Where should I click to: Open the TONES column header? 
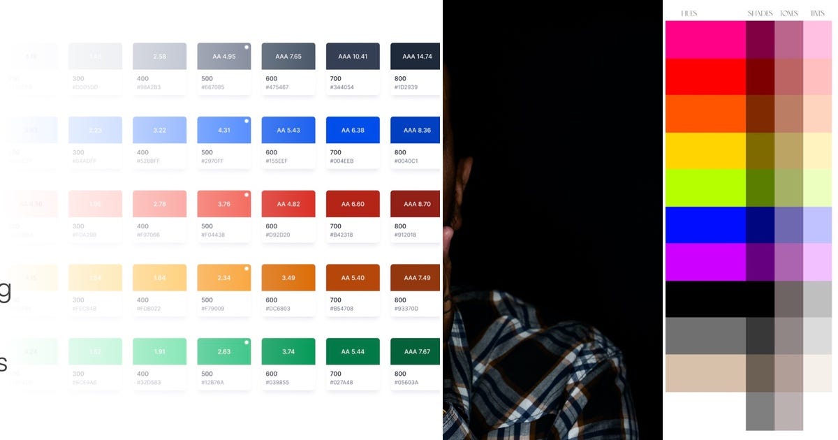pyautogui.click(x=789, y=12)
